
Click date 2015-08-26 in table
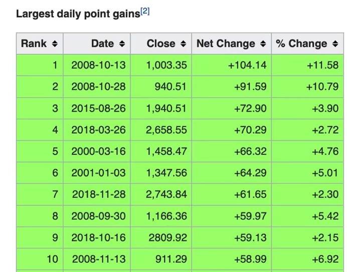98,108
